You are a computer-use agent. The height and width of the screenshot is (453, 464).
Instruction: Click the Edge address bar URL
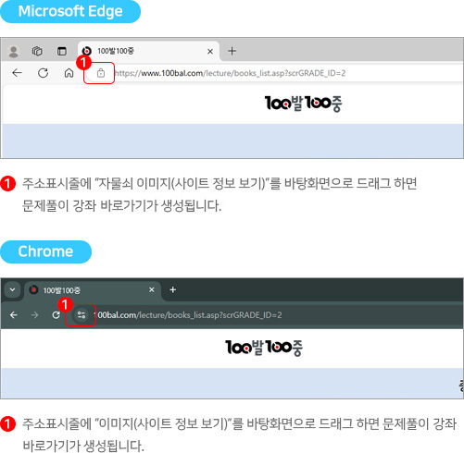[x=230, y=73]
